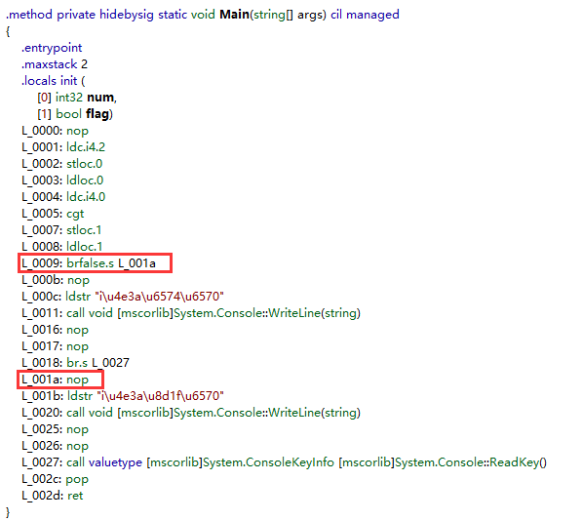Select instruction L_0004: ldc.i4.0
Screen dimensions: 582x521
(63, 197)
